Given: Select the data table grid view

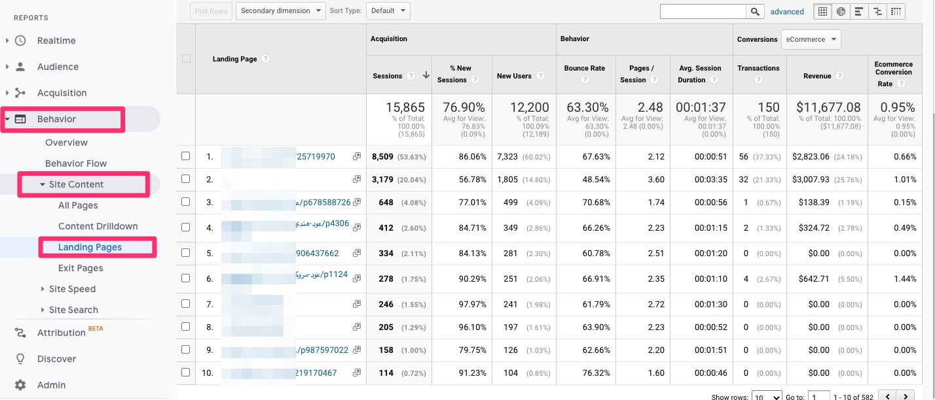Looking at the screenshot, I should [x=823, y=12].
